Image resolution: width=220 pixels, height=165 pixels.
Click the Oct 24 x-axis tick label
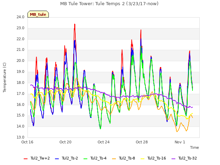pyautogui.click(x=104, y=142)
